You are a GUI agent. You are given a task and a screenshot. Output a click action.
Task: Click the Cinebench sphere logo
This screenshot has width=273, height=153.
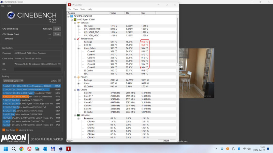[x=11, y=15]
